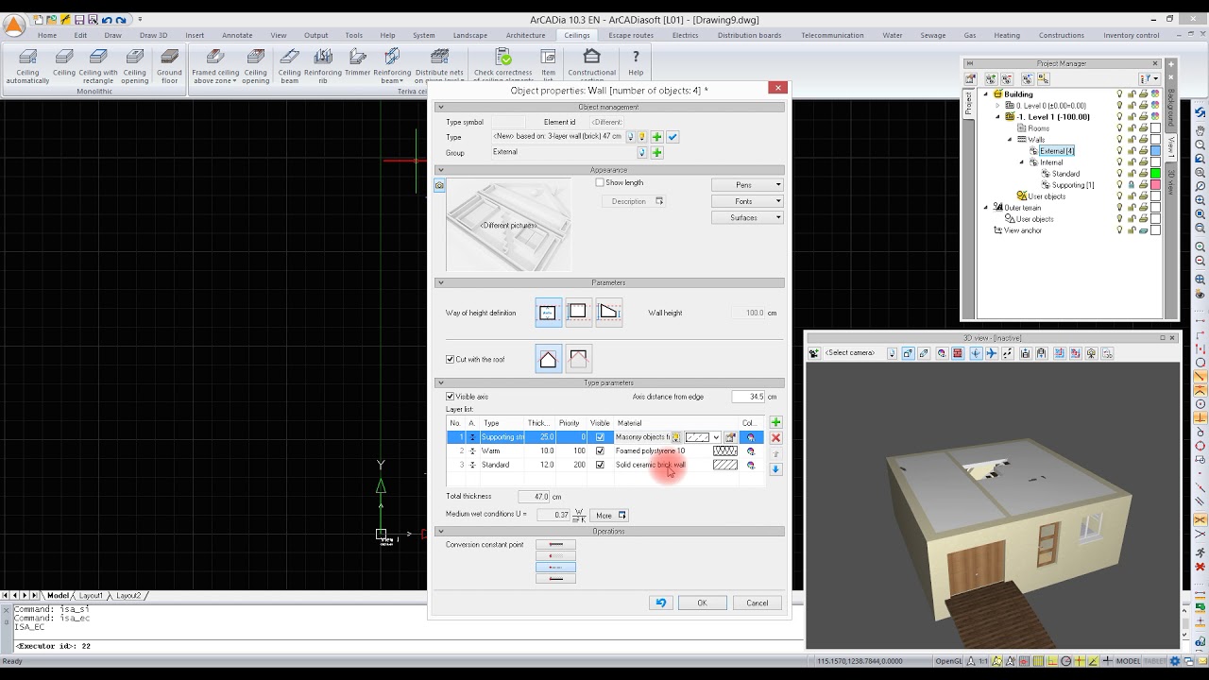The width and height of the screenshot is (1209, 680).
Task: Click the More button for U value
Action: [609, 515]
